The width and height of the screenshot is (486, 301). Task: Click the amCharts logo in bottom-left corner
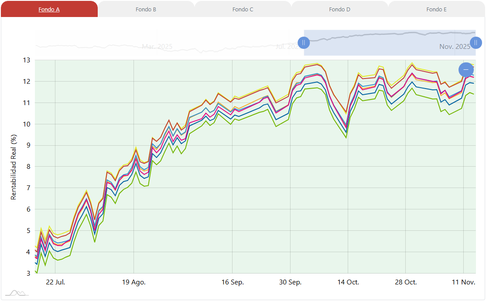coord(16,293)
